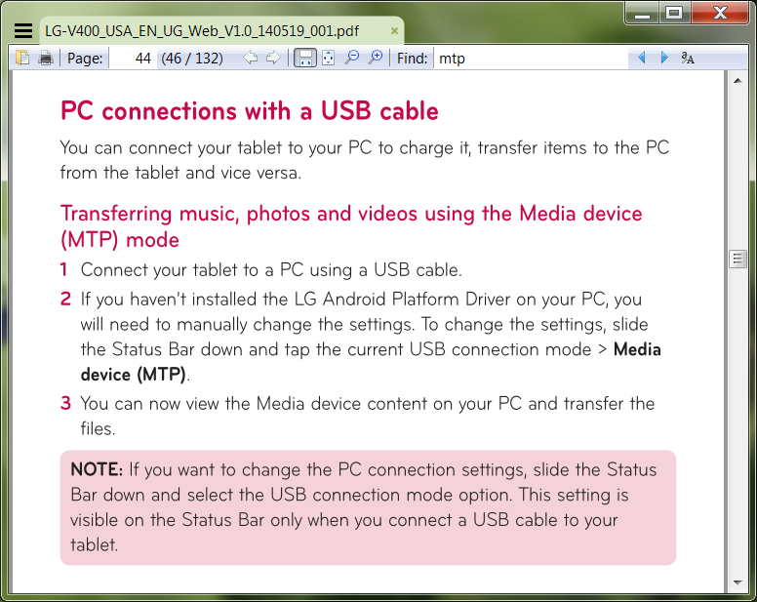Toggle Fit single page view
This screenshot has width=757, height=602.
(x=328, y=59)
